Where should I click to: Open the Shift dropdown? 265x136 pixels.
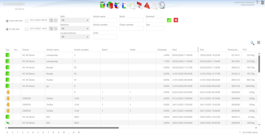pyautogui.click(x=75, y=20)
